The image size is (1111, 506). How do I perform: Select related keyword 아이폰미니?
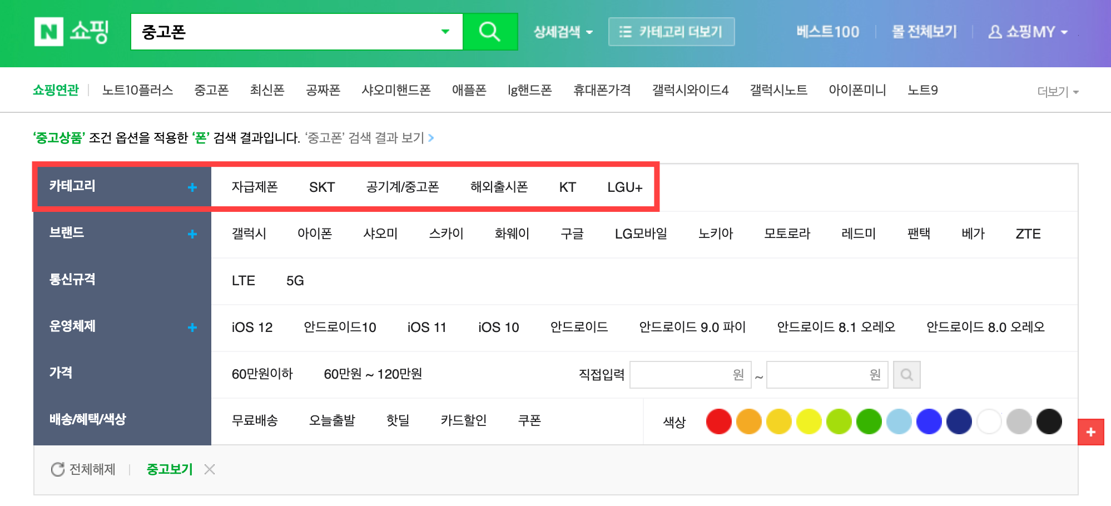click(x=857, y=90)
